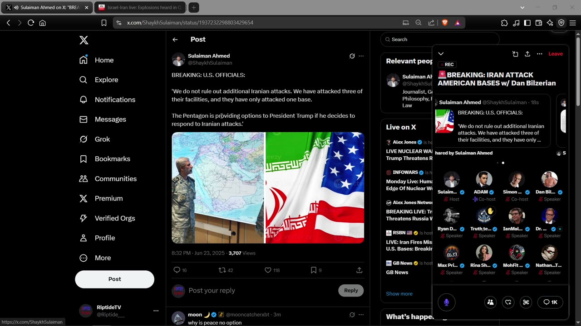Open the Explore page
Image resolution: width=581 pixels, height=326 pixels.
point(98,80)
